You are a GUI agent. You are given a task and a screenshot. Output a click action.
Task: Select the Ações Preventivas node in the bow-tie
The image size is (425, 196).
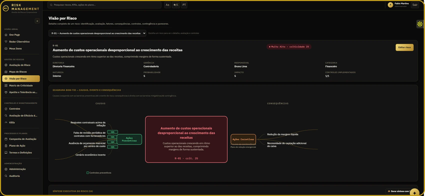tap(129, 139)
